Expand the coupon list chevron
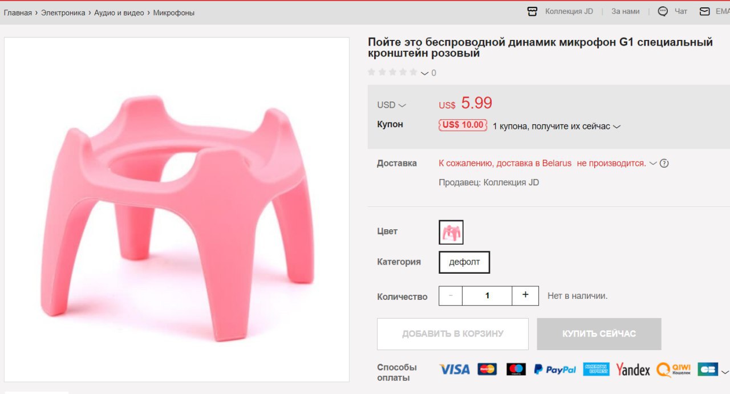Image resolution: width=730 pixels, height=394 pixels. [x=617, y=127]
